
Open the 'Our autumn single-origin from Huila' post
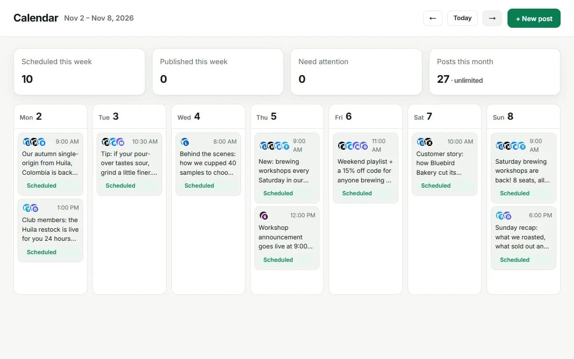click(x=50, y=164)
